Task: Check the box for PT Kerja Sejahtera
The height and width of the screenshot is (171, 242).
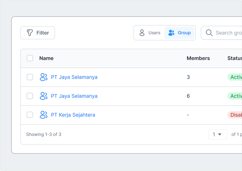Action: (30, 115)
